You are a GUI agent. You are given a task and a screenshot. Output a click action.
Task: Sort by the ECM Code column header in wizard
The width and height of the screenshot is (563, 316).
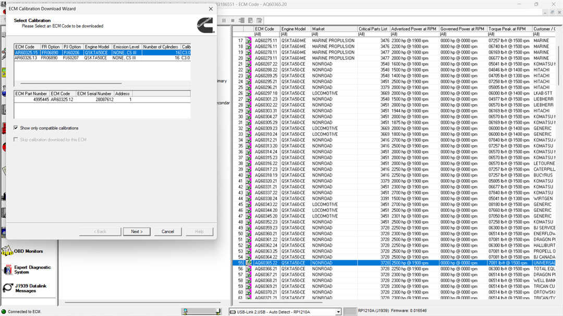click(26, 47)
